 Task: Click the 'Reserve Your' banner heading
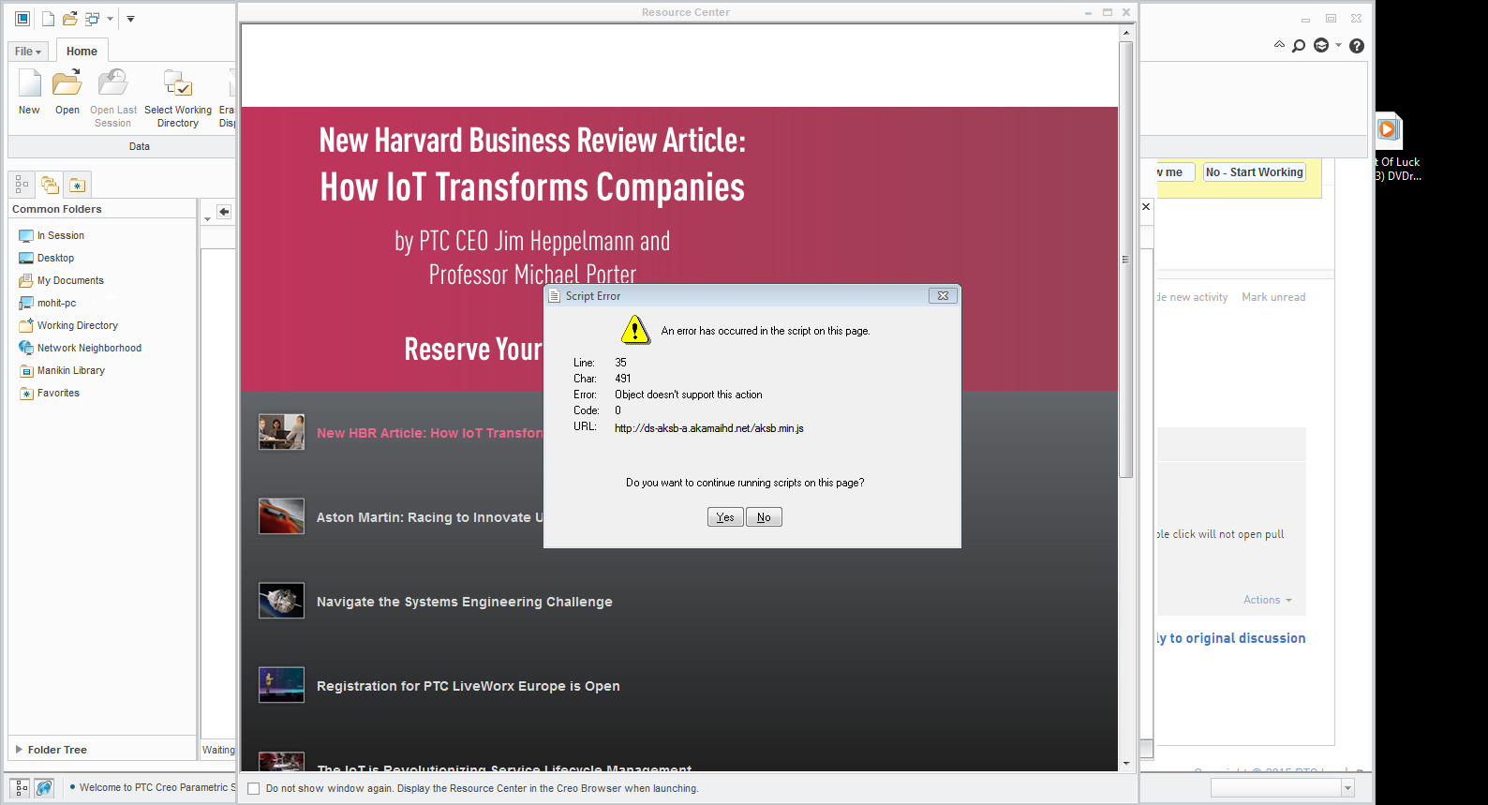pos(473,350)
